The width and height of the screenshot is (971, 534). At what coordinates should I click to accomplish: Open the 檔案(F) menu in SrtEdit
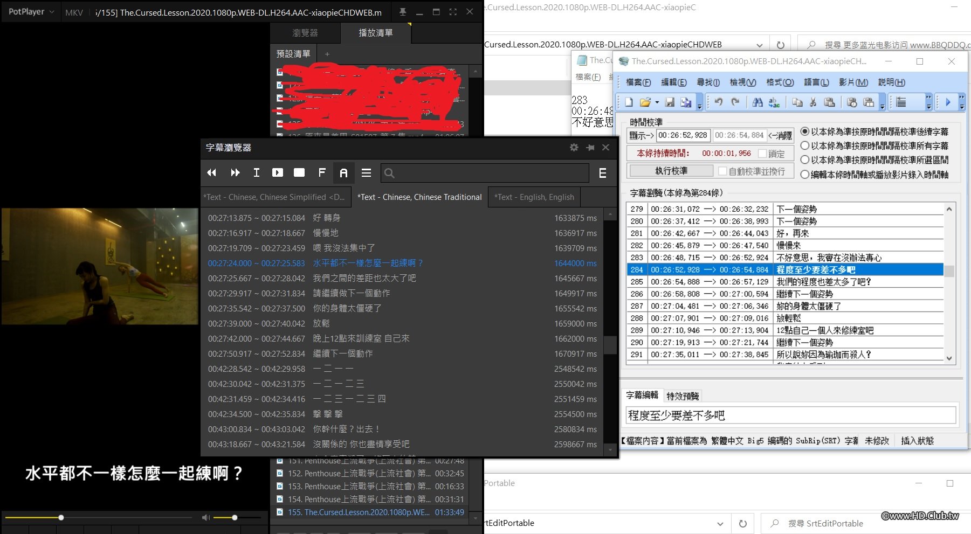coord(638,82)
